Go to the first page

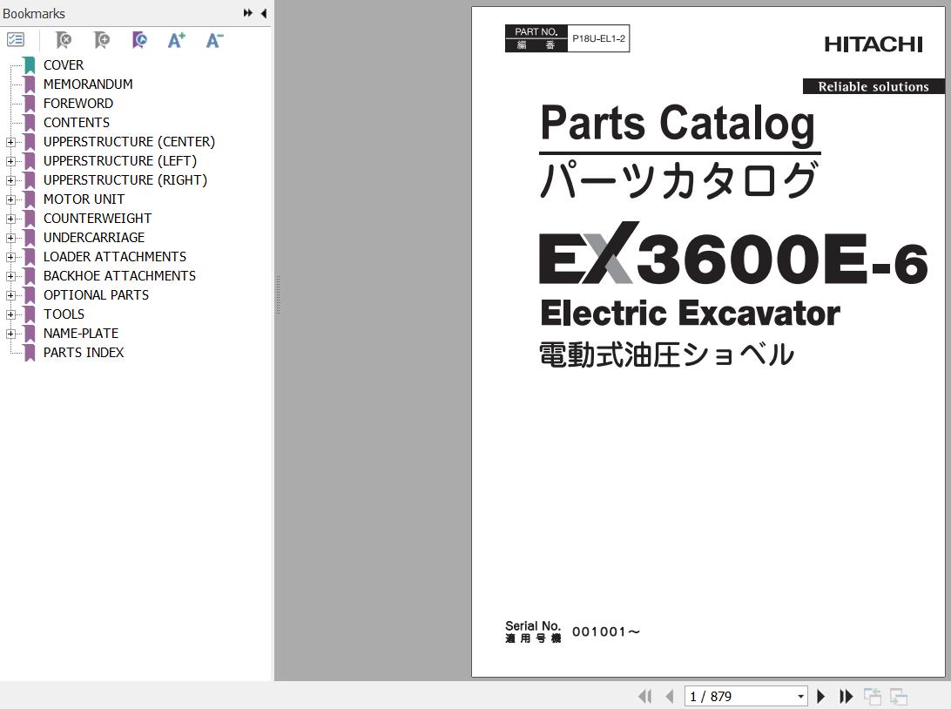(x=645, y=696)
